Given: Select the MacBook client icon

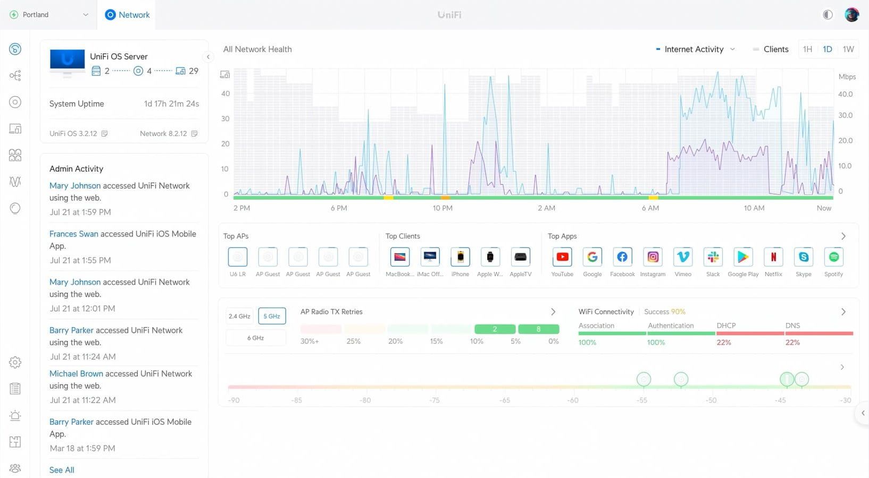Looking at the screenshot, I should 400,257.
